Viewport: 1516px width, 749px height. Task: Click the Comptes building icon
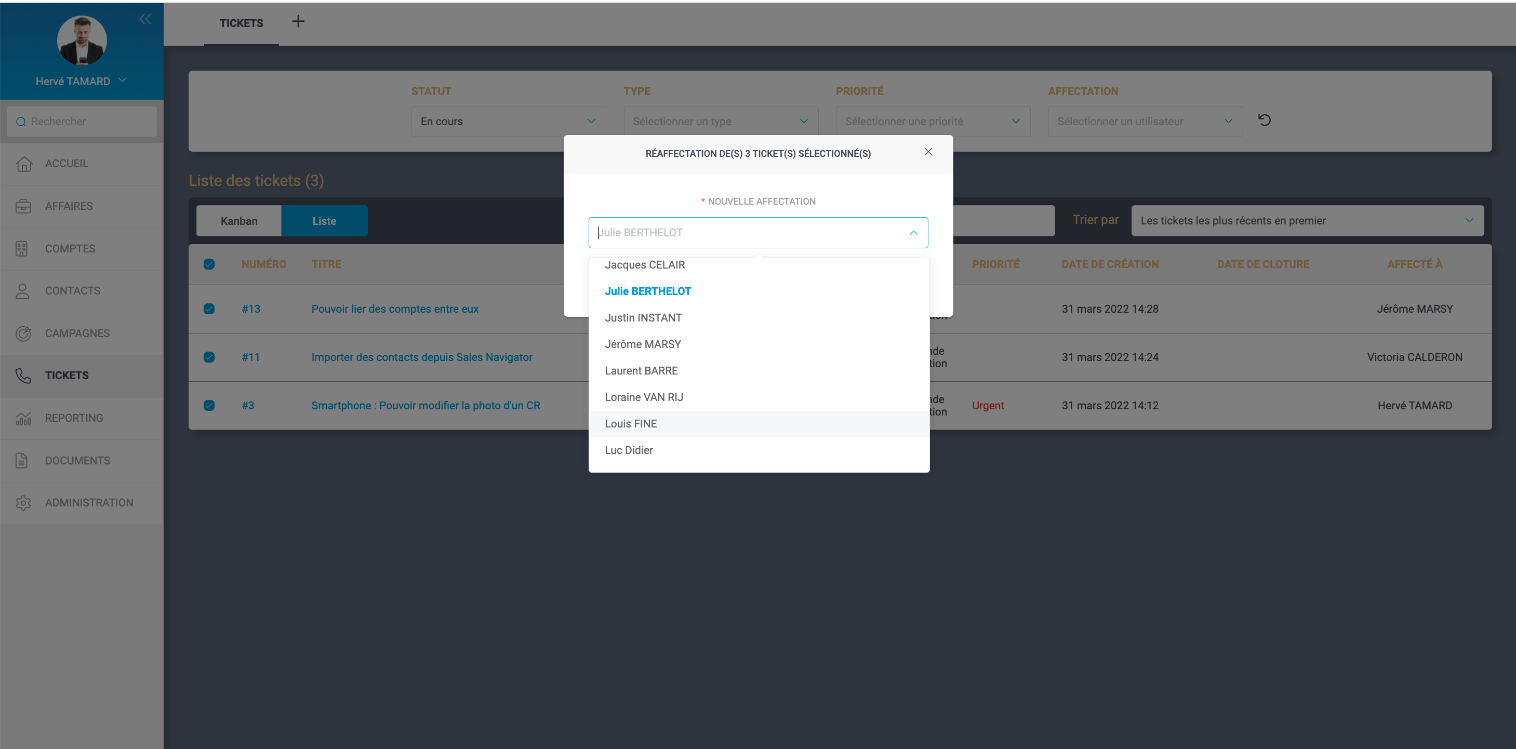(x=22, y=249)
